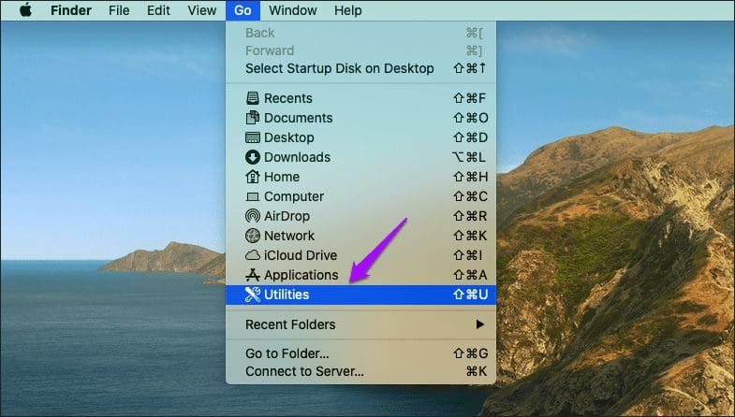The image size is (735, 417).
Task: Click the AirDrop text label
Action: click(287, 216)
